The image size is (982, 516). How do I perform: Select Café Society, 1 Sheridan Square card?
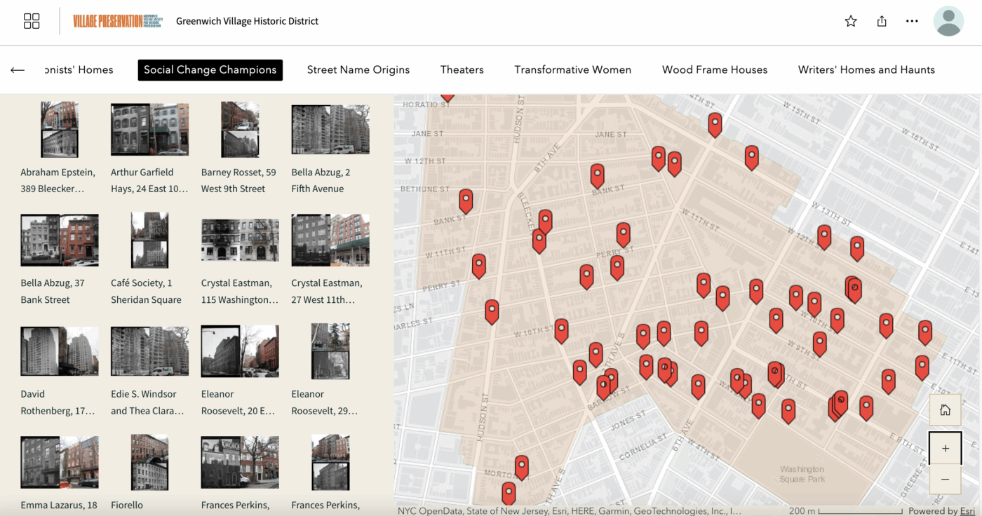(x=149, y=241)
